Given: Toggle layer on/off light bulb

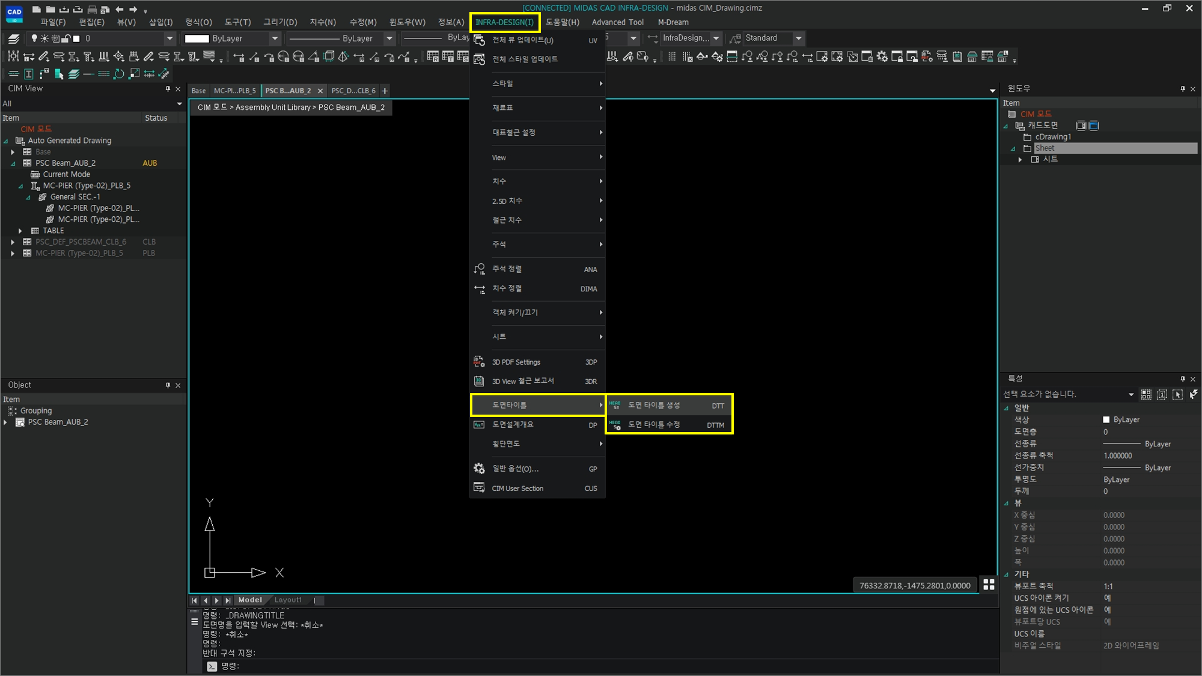Looking at the screenshot, I should click(34, 38).
